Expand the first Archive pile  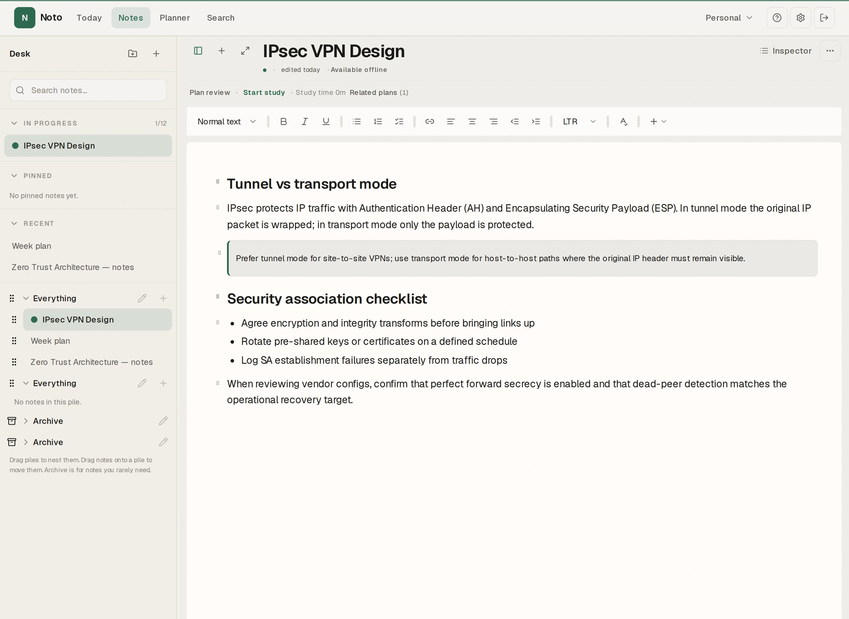click(x=26, y=421)
